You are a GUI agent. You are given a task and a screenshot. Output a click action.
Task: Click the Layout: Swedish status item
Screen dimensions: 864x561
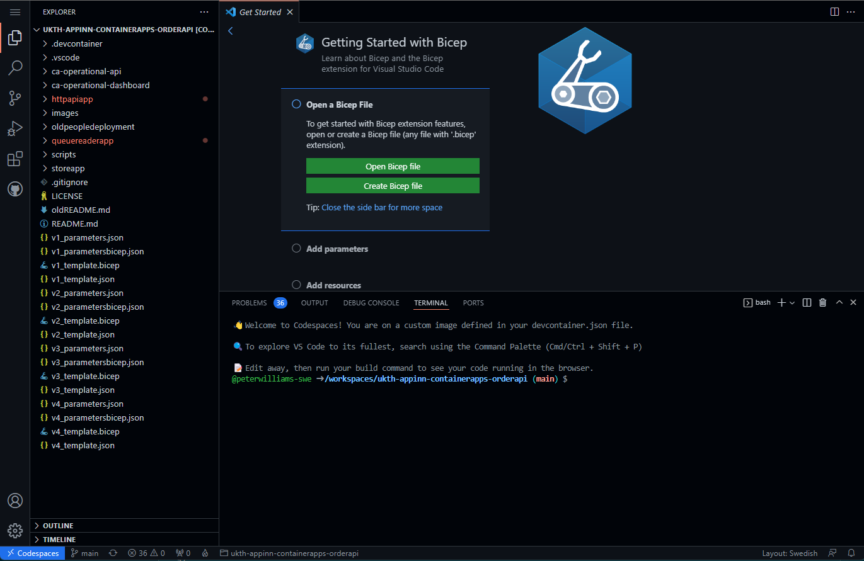[790, 553]
